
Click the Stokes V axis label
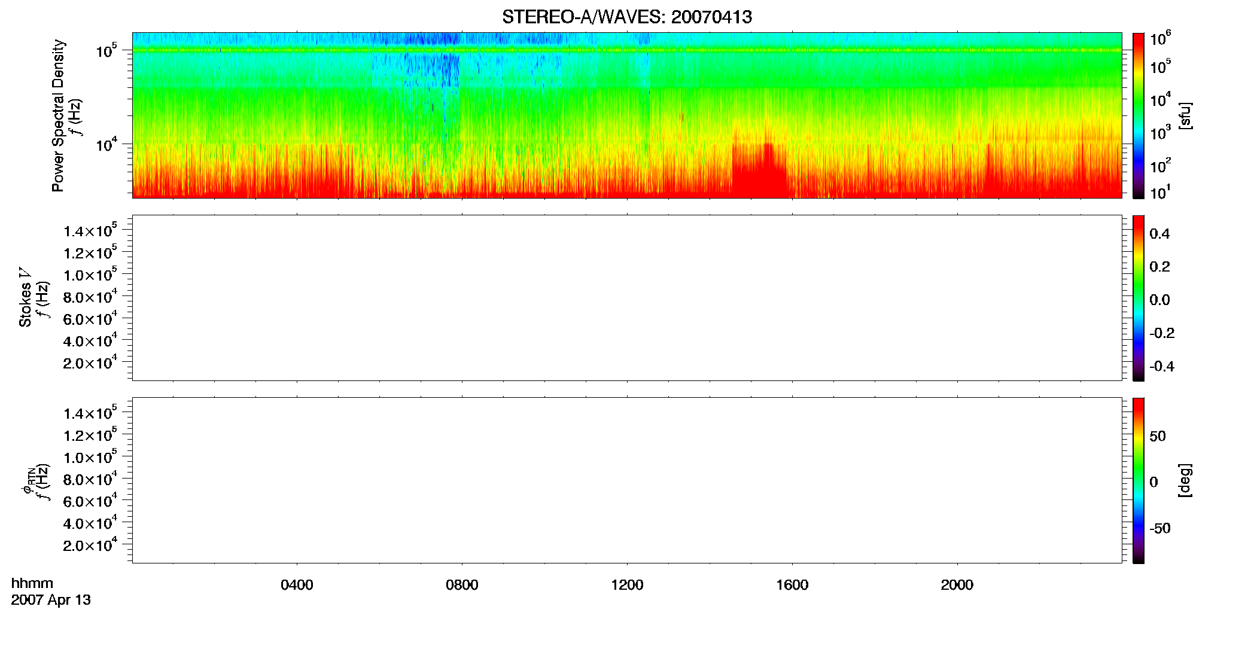click(x=26, y=298)
